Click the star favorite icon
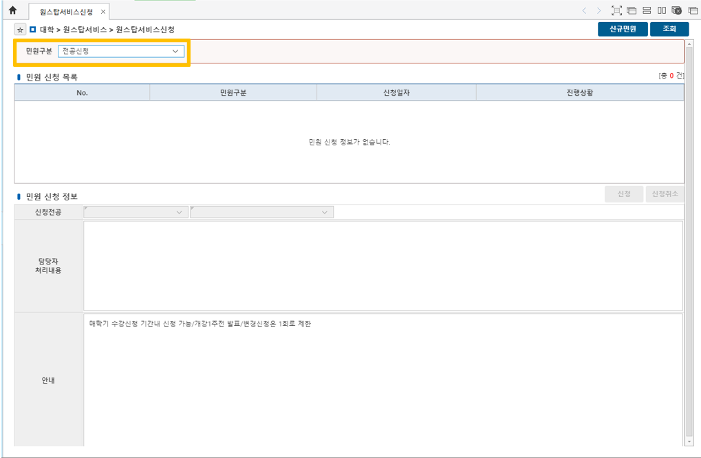 coord(20,30)
